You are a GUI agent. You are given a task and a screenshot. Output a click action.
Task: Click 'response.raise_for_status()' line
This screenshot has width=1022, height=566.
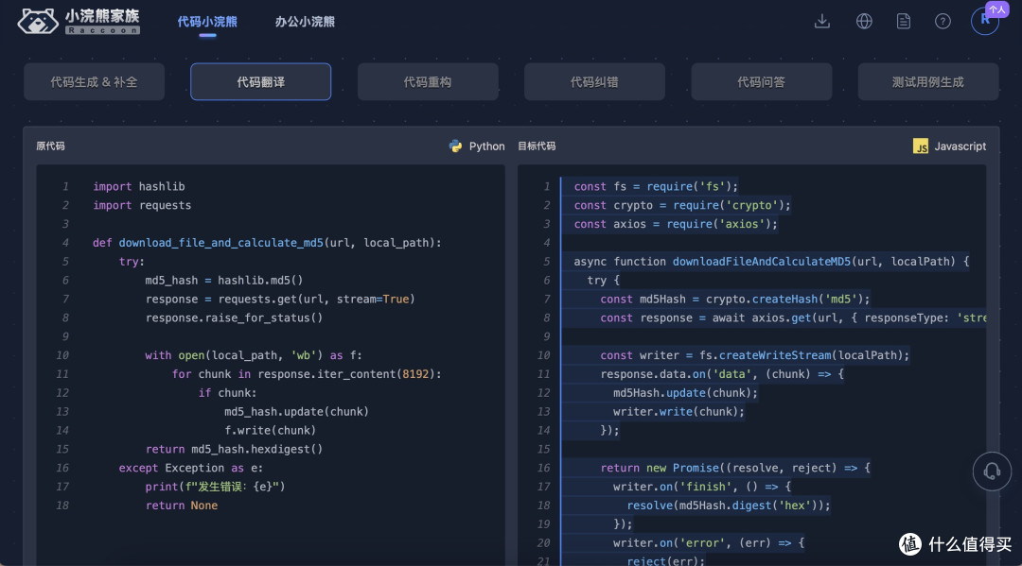coord(234,318)
